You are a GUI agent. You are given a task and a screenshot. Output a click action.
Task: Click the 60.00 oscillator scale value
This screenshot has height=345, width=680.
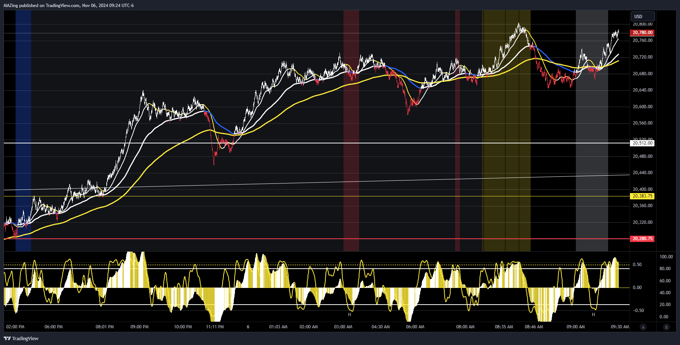click(665, 281)
